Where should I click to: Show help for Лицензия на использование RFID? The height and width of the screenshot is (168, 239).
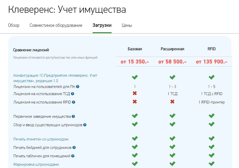74,102
